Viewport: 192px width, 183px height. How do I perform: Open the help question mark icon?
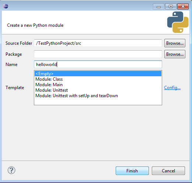pyautogui.click(x=11, y=170)
